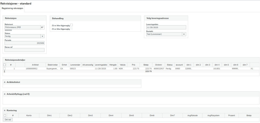Image resolution: width=260 pixels, height=123 pixels.
Task: Click the Enhet column header
Action: point(64,65)
